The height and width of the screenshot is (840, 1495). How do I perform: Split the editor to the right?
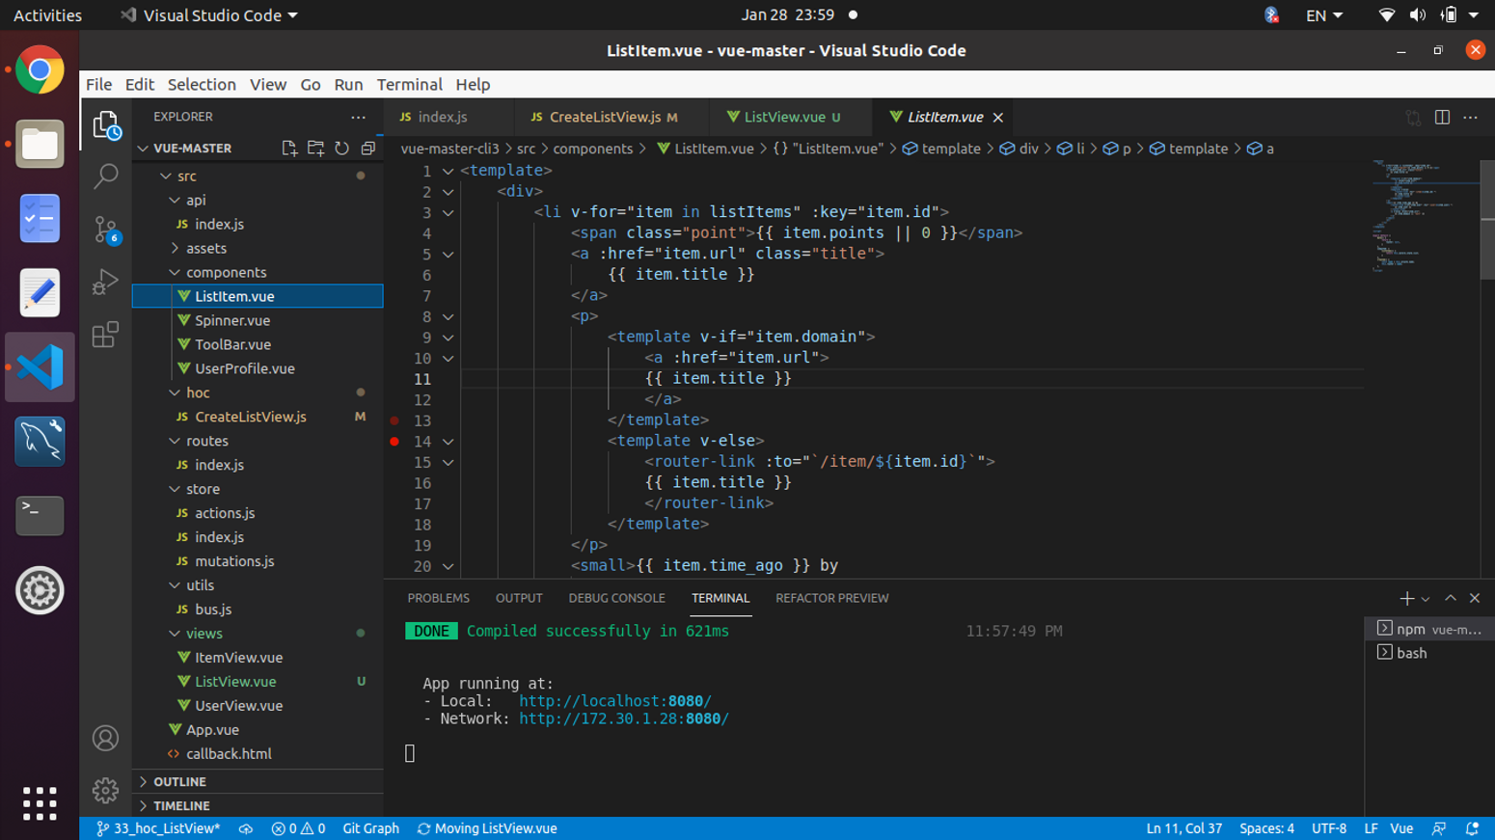tap(1442, 117)
